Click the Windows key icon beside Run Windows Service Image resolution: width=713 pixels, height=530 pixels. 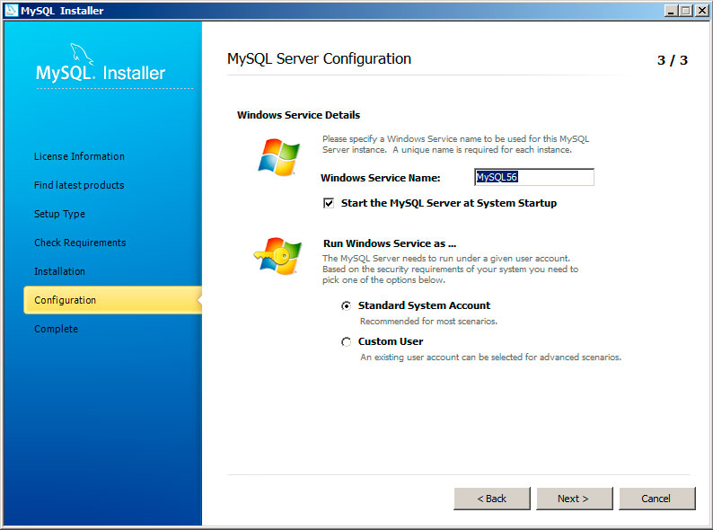[277, 255]
